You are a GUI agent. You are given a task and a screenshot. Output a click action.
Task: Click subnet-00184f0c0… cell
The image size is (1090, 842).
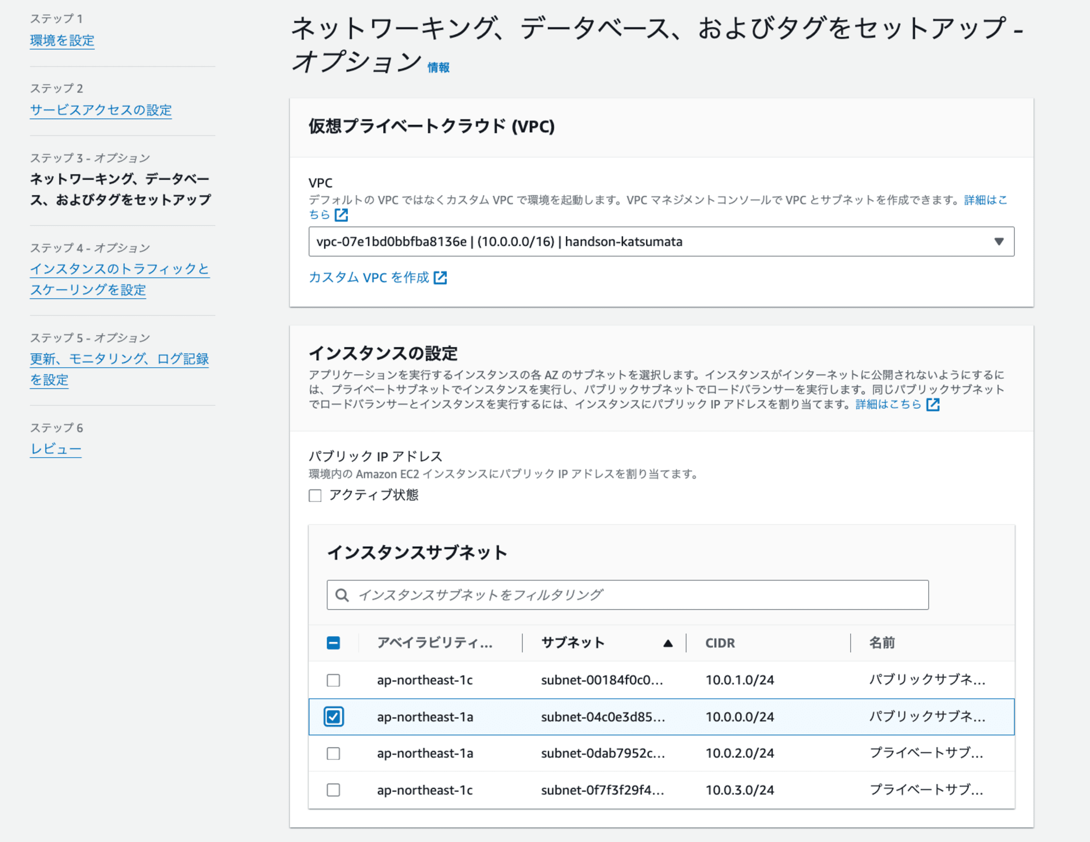pos(602,680)
